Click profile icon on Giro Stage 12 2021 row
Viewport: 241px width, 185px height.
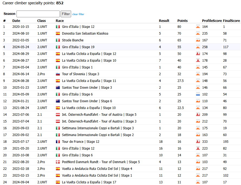(198, 148)
